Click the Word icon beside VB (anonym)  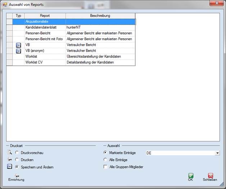click(18, 51)
